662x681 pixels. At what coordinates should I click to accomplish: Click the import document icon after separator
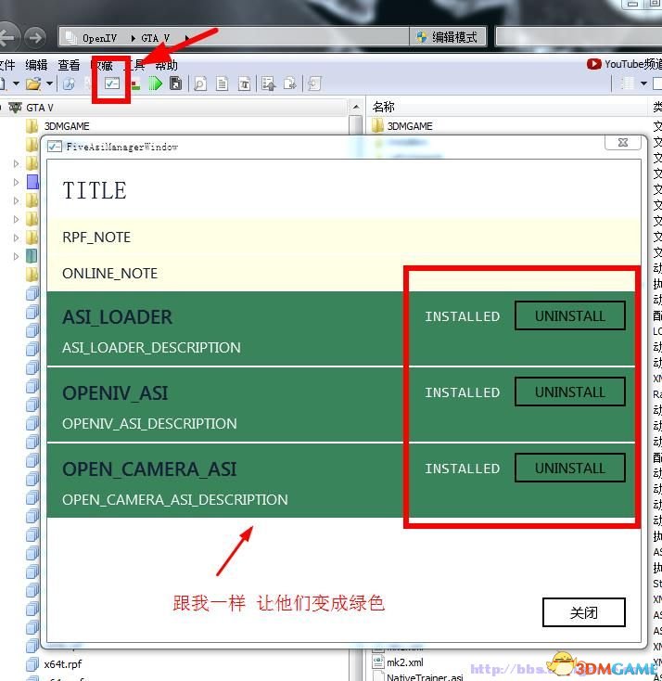tap(314, 84)
